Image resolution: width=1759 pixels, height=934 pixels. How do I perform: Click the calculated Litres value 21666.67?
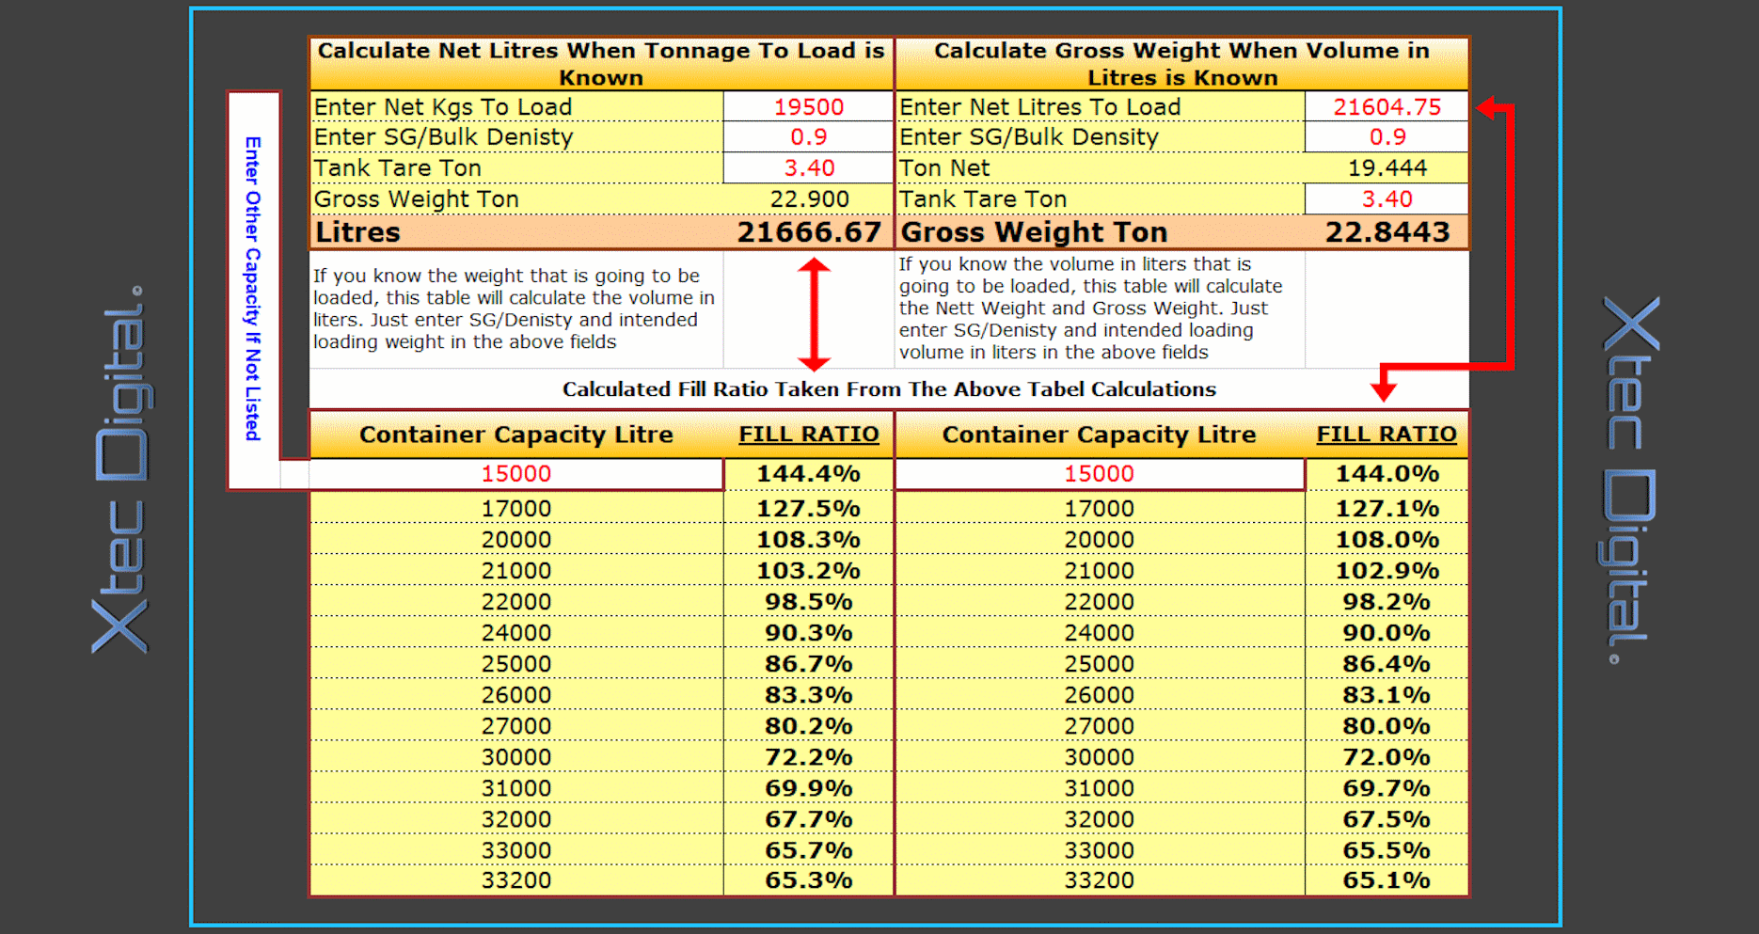tap(809, 232)
